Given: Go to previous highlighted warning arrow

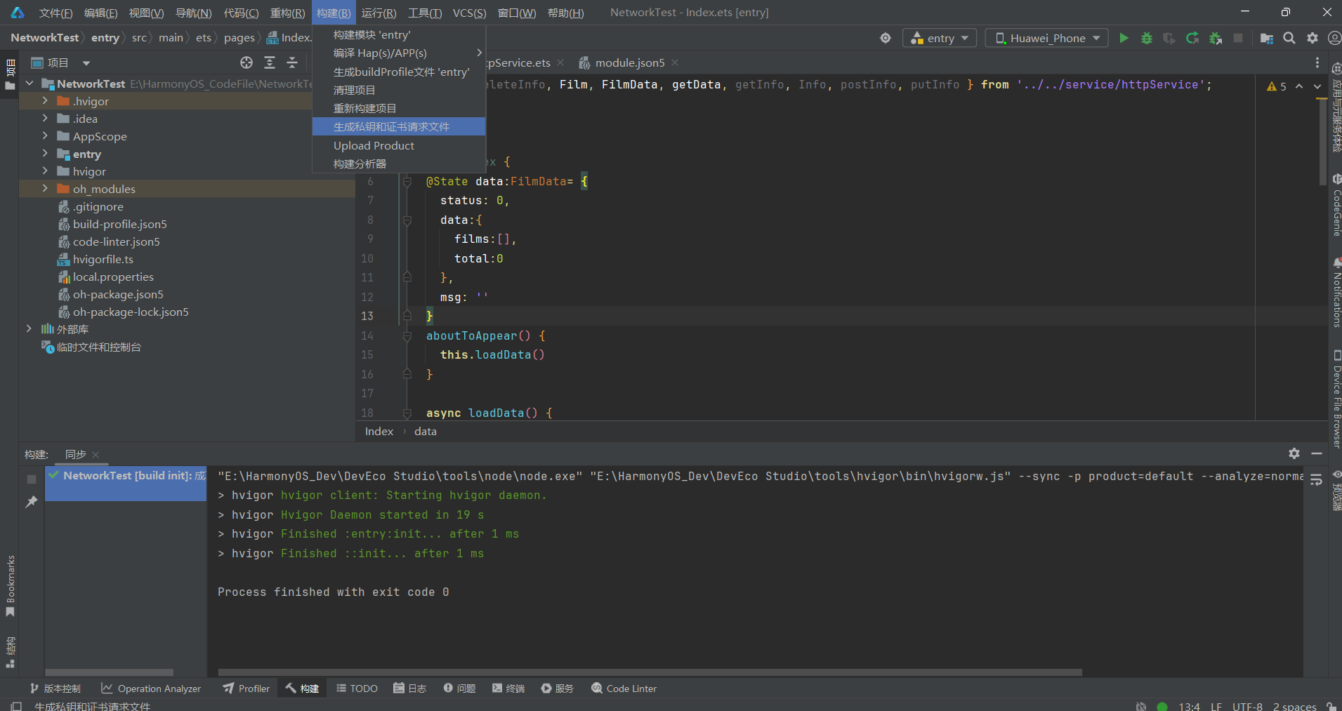Looking at the screenshot, I should 1299,86.
